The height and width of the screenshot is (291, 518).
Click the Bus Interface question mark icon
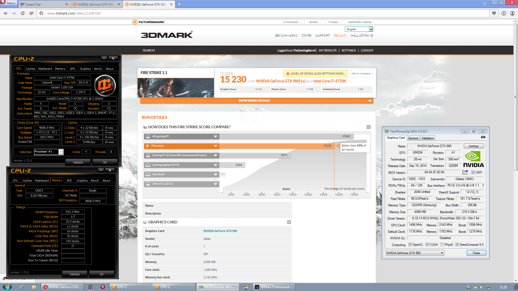tap(483, 185)
